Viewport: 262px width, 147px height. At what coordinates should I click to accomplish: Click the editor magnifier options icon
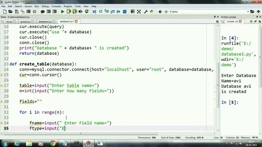pyautogui.click(x=217, y=22)
